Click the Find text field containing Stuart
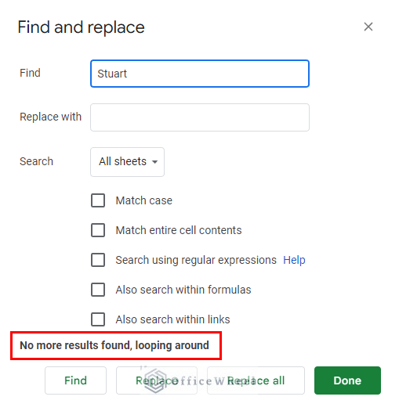399x411 pixels. tap(200, 74)
